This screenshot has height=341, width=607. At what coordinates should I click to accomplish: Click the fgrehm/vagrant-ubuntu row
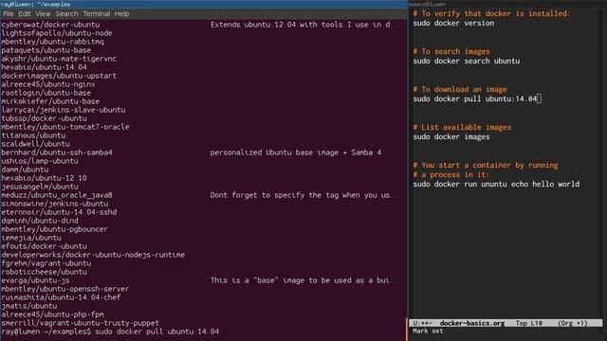tap(46, 263)
